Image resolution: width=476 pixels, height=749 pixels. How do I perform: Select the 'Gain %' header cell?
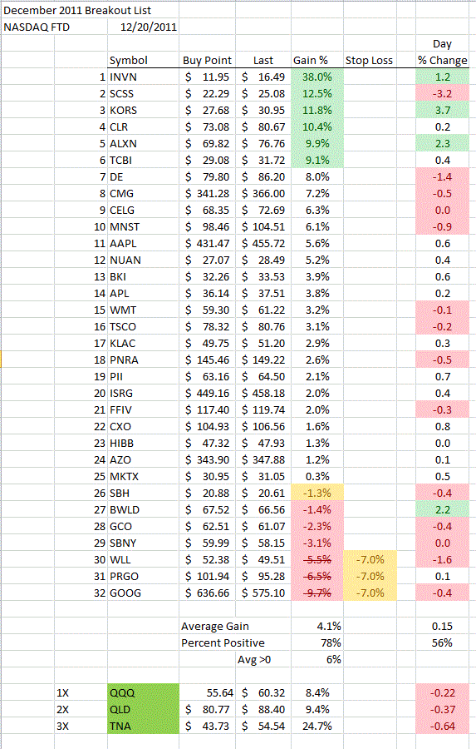coord(317,60)
